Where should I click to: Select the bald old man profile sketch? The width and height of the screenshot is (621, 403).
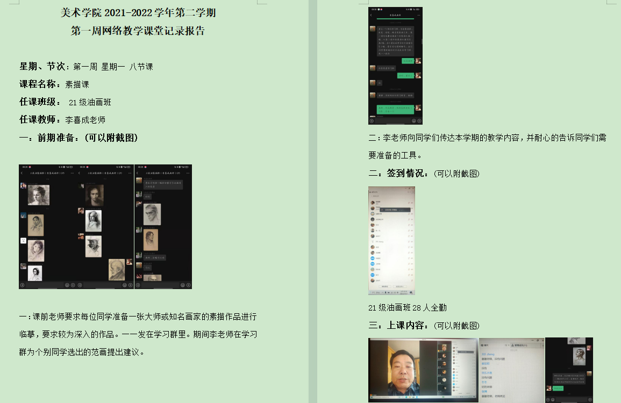[117, 269]
